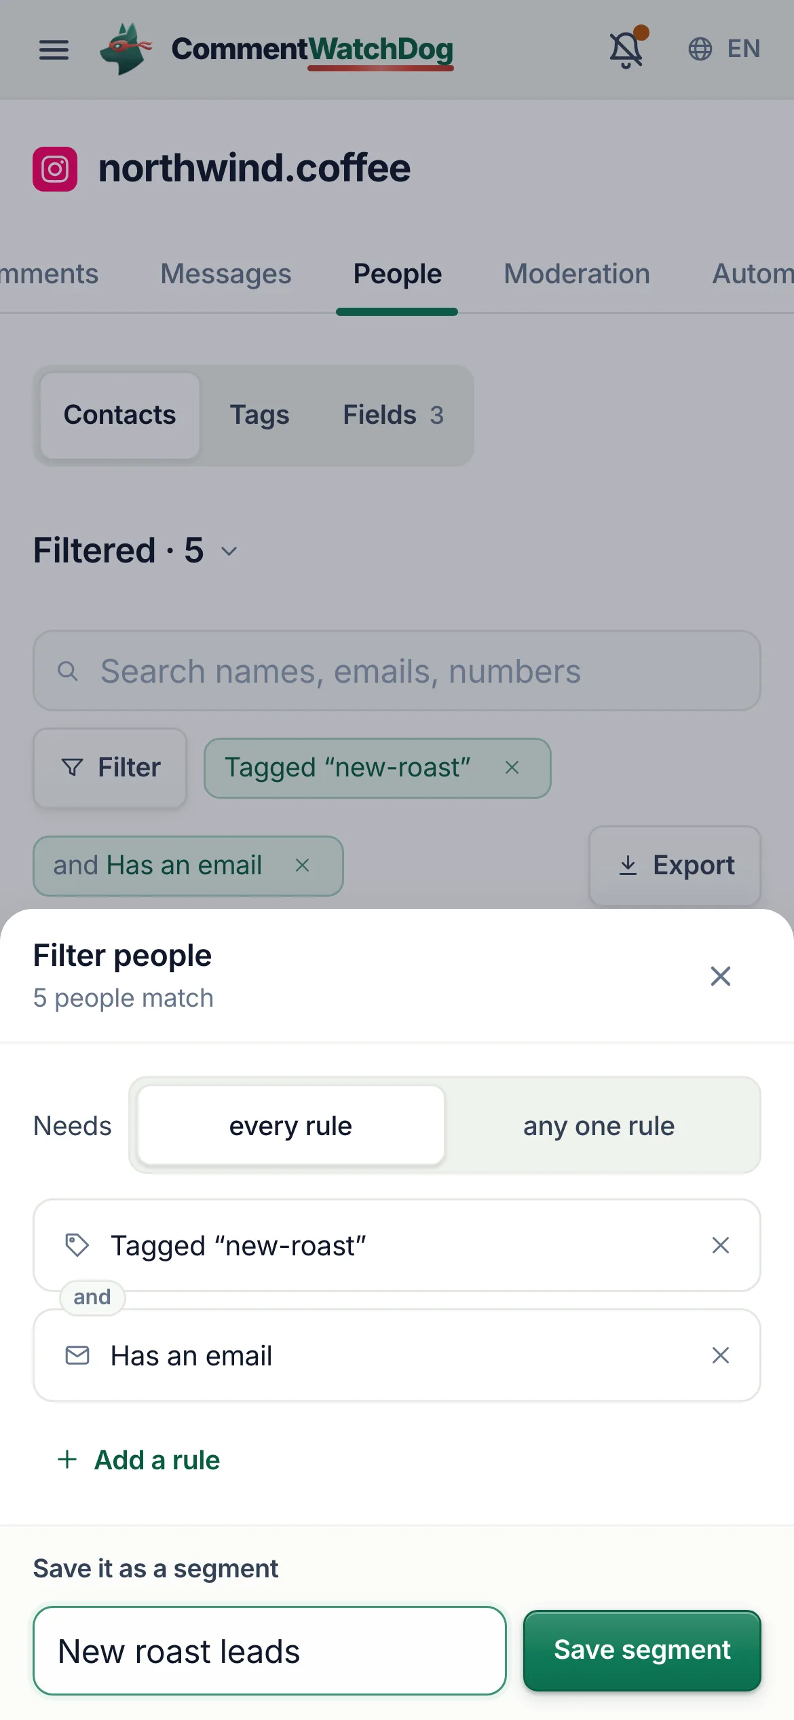Focus the search names, emails, numbers field
This screenshot has height=1720, width=794.
pos(397,671)
